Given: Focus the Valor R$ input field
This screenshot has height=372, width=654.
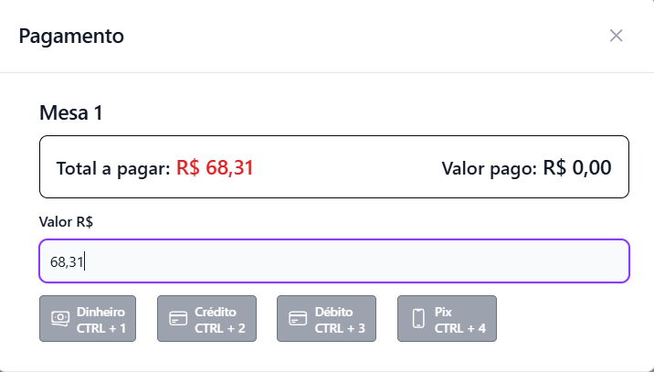Looking at the screenshot, I should (x=333, y=262).
